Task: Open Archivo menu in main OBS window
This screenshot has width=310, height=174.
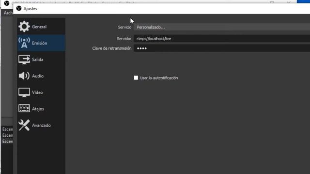Action: click(x=8, y=13)
